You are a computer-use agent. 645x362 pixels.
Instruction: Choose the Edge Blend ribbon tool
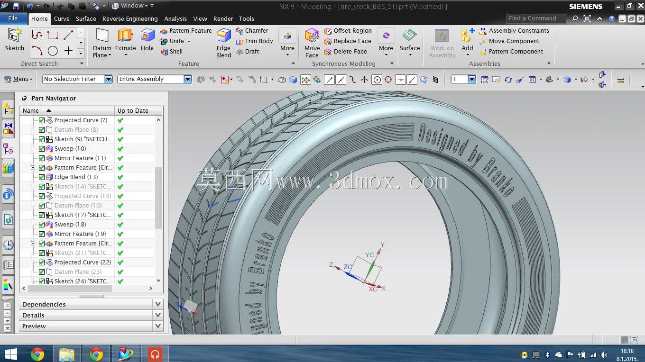coord(223,43)
